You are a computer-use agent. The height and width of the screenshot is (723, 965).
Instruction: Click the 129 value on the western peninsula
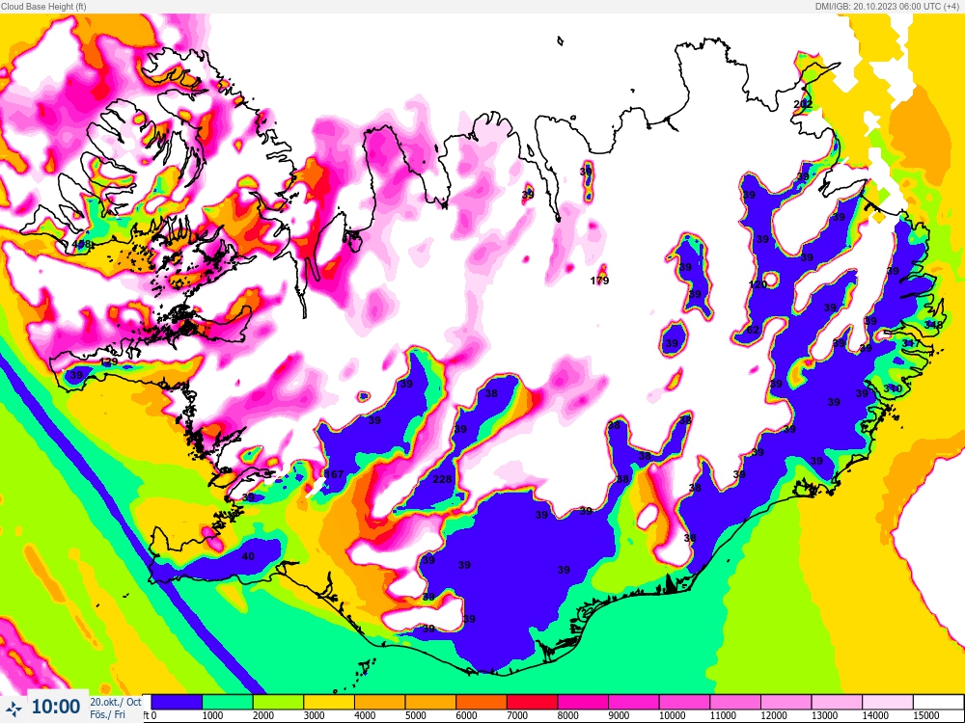tap(109, 362)
